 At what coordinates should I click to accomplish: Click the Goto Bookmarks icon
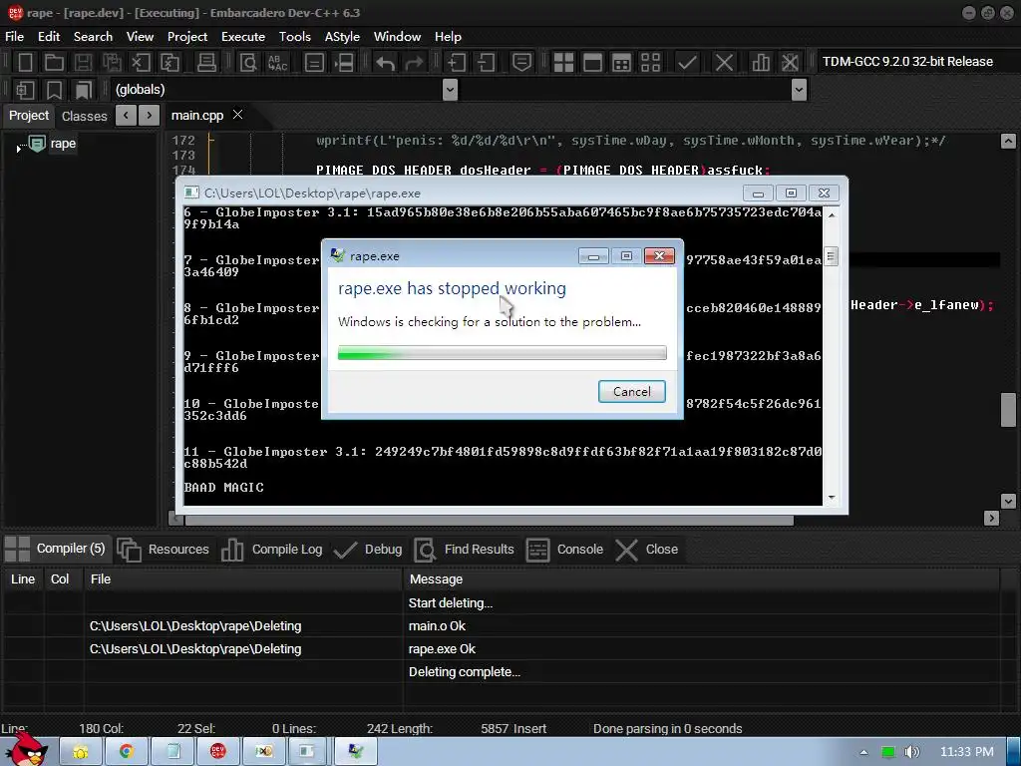click(84, 90)
